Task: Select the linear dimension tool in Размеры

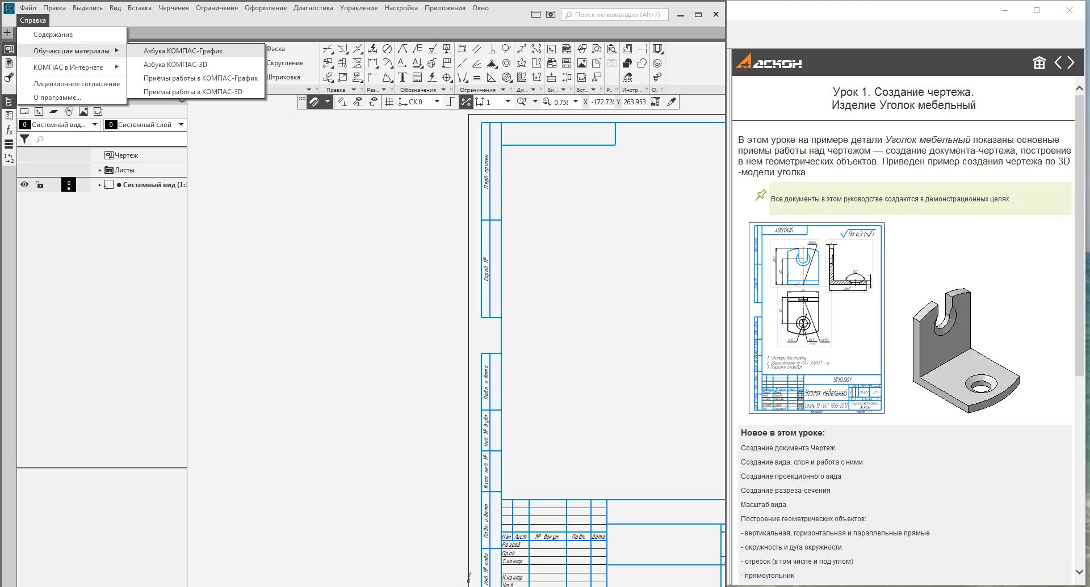Action: pyautogui.click(x=372, y=63)
